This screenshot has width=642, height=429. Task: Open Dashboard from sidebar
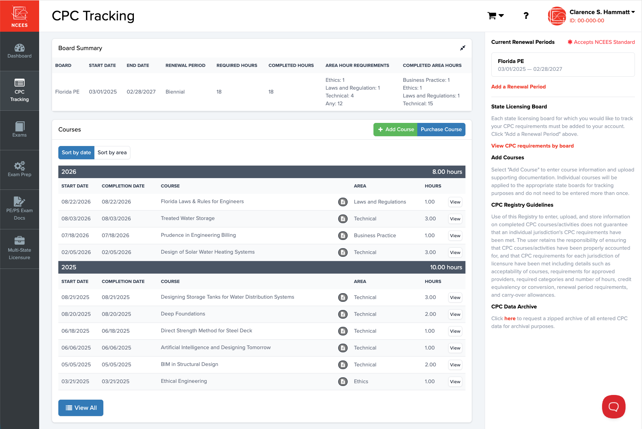(x=20, y=51)
